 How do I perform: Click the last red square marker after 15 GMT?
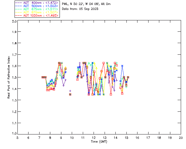pos(128,77)
